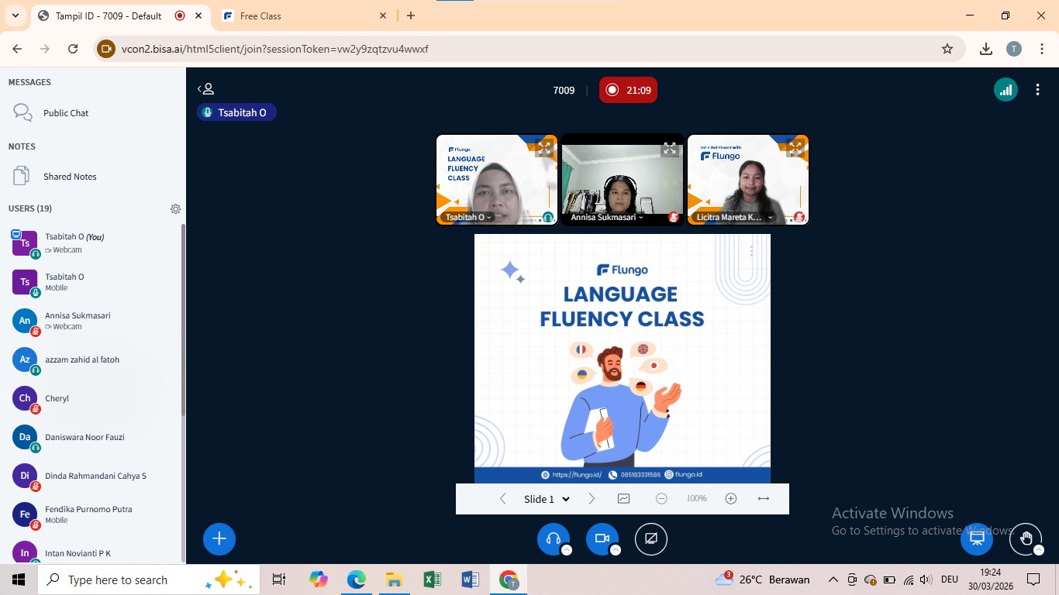
Task: Toggle the user list panel icon
Action: pyautogui.click(x=205, y=90)
